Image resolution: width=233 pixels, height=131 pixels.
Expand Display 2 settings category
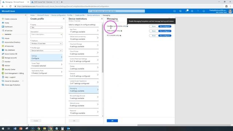point(84,68)
